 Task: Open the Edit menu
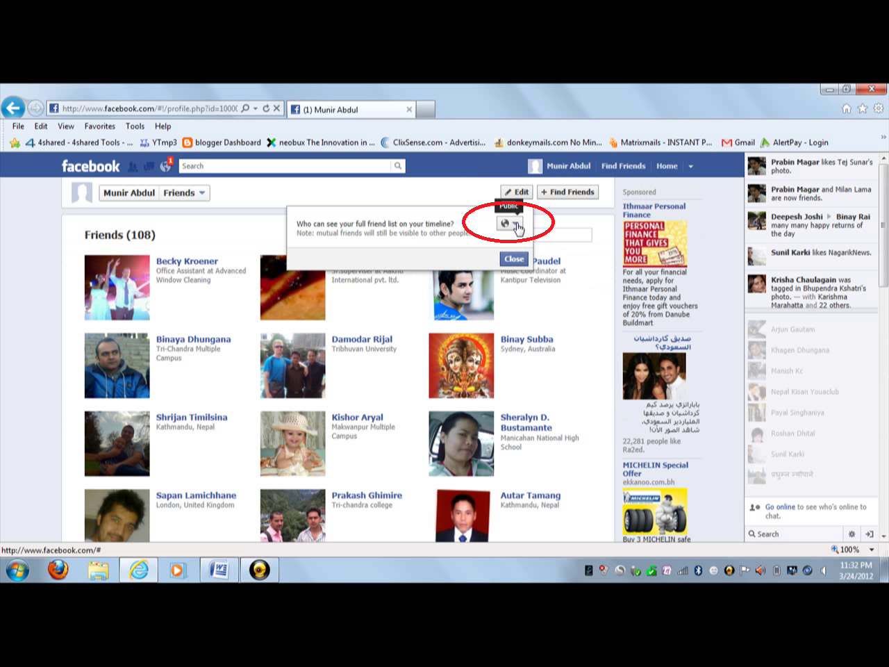point(41,126)
